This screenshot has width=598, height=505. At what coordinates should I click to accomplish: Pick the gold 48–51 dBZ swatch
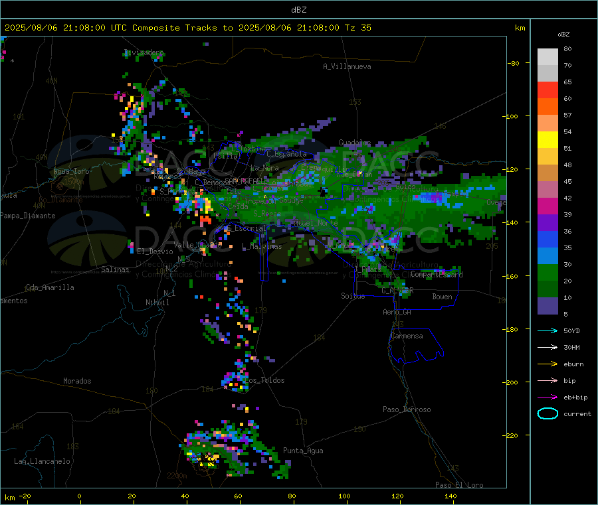(548, 156)
